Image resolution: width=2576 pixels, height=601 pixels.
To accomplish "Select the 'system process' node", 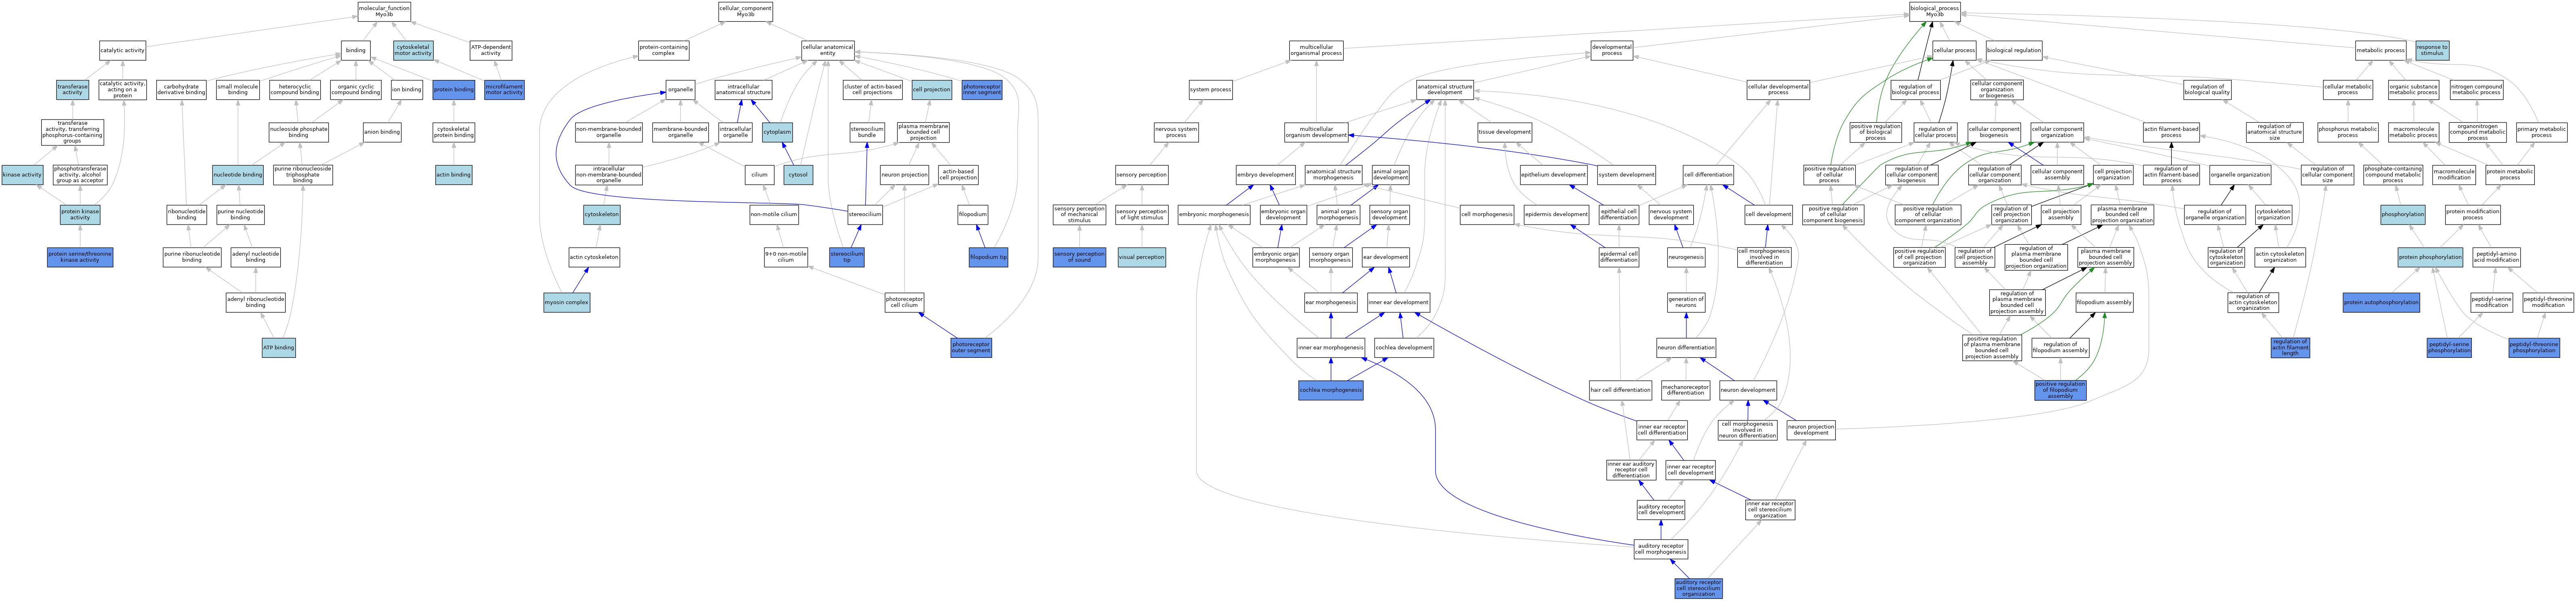I will point(1210,90).
